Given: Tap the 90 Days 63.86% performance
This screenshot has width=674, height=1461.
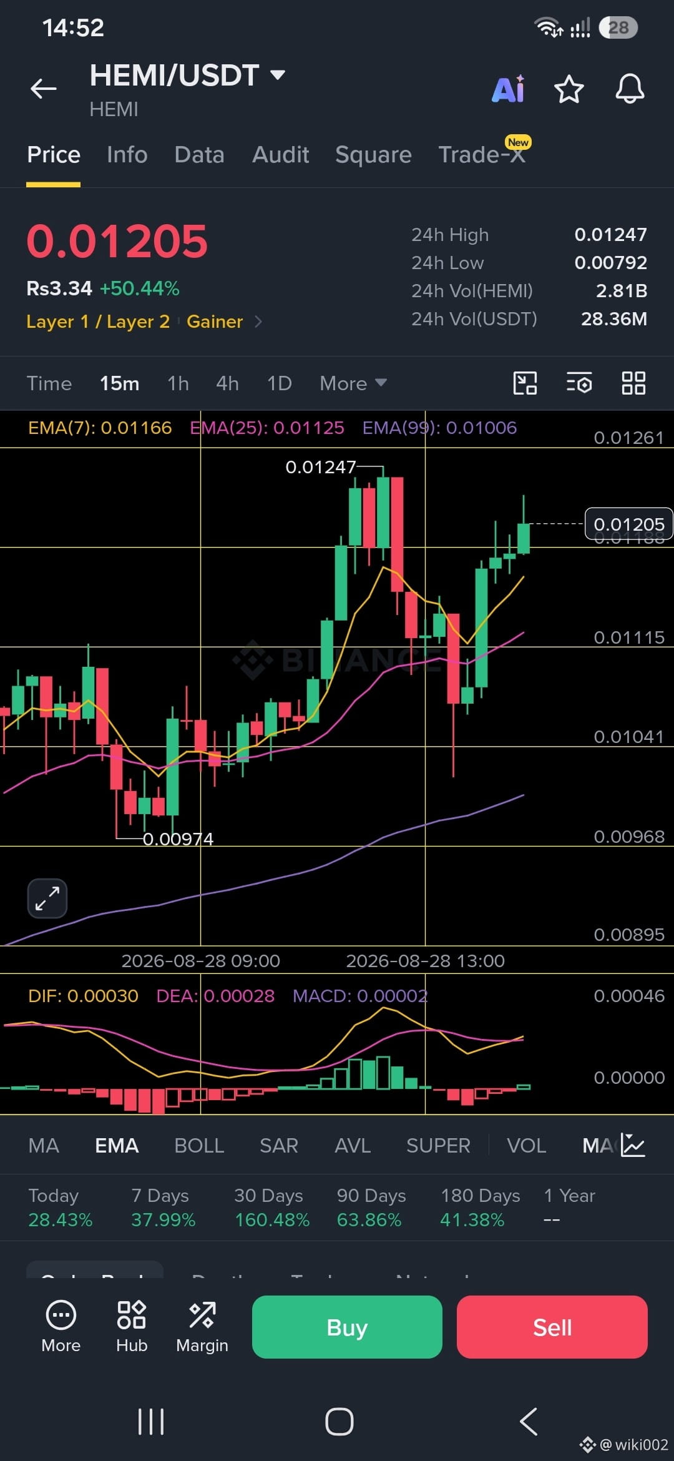Looking at the screenshot, I should pyautogui.click(x=371, y=1208).
